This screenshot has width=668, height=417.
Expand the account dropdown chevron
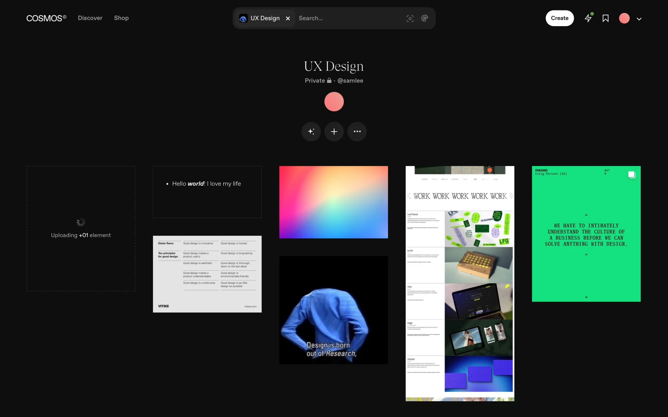click(639, 19)
